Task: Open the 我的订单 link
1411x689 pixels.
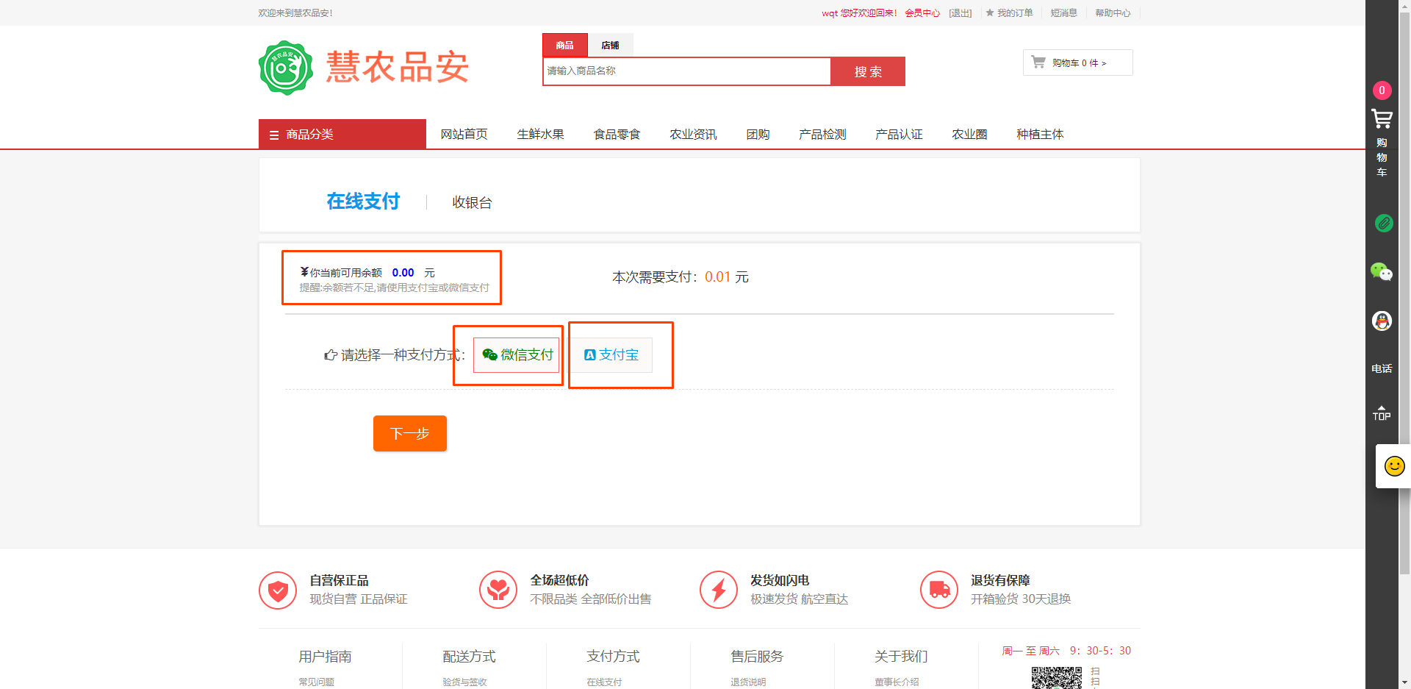Action: (1014, 13)
